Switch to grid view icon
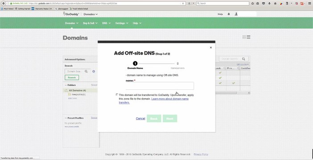Viewport: 313px width, 160px height. point(244,37)
